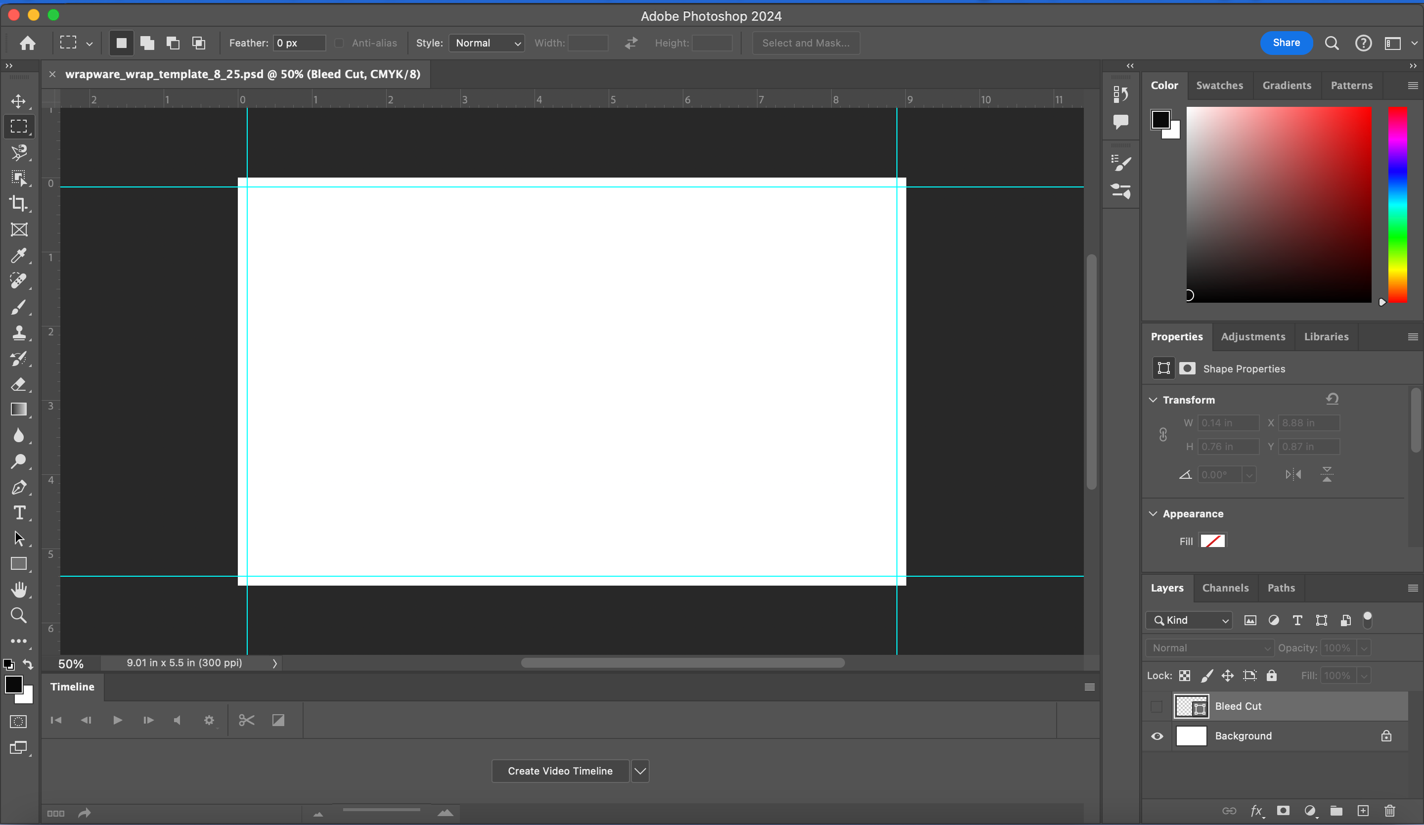
Task: Collapse the Transform section
Action: (1153, 400)
